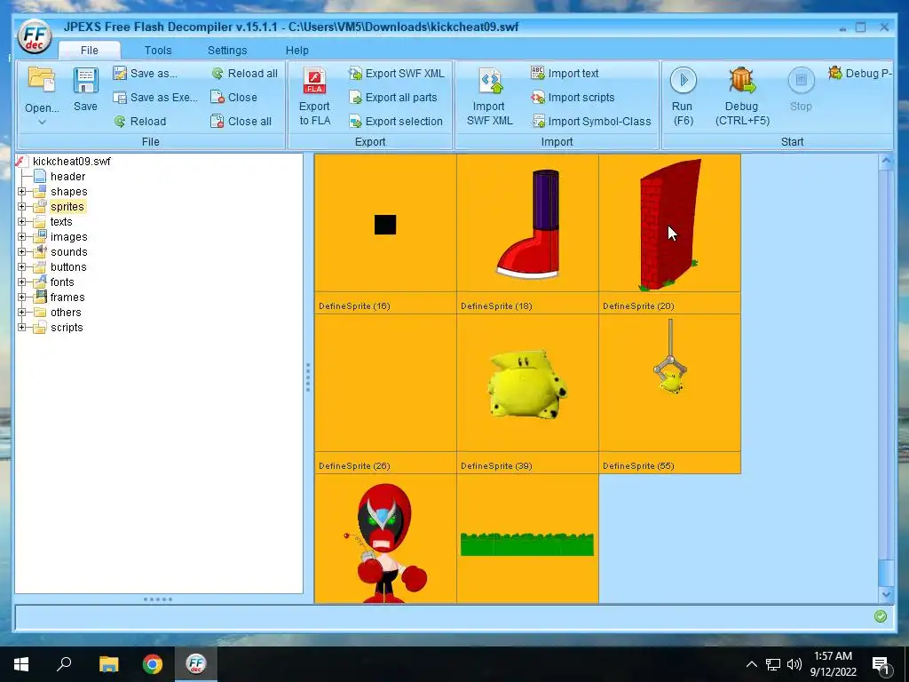This screenshot has height=682, width=909.
Task: Click the Import scripts icon
Action: [537, 98]
